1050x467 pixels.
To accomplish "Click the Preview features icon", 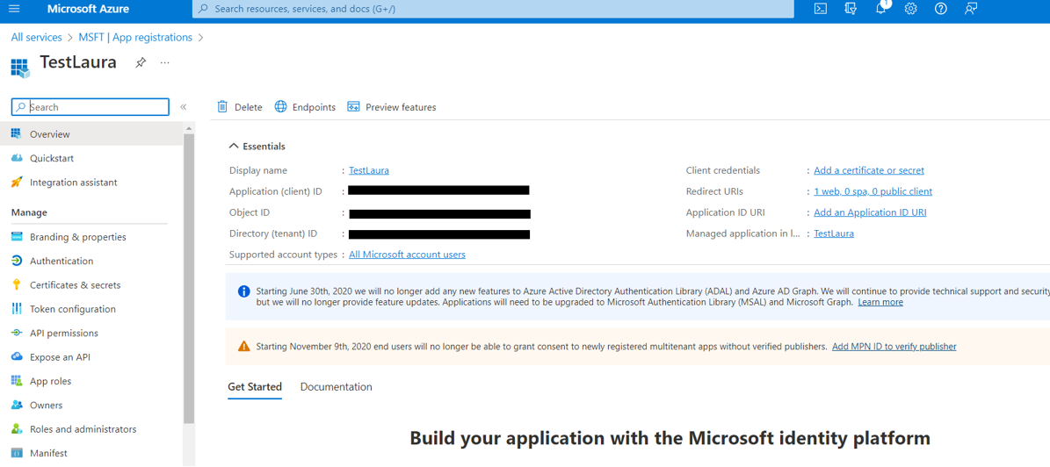I will coord(353,107).
